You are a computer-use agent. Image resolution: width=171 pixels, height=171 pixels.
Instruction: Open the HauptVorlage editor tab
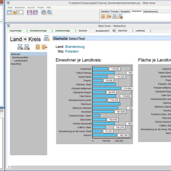click(15, 31)
